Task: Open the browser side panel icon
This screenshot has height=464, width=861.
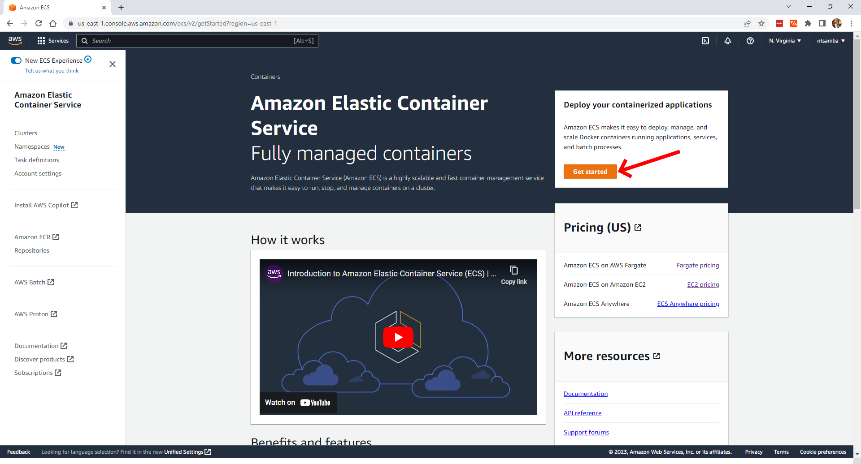Action: click(x=822, y=23)
